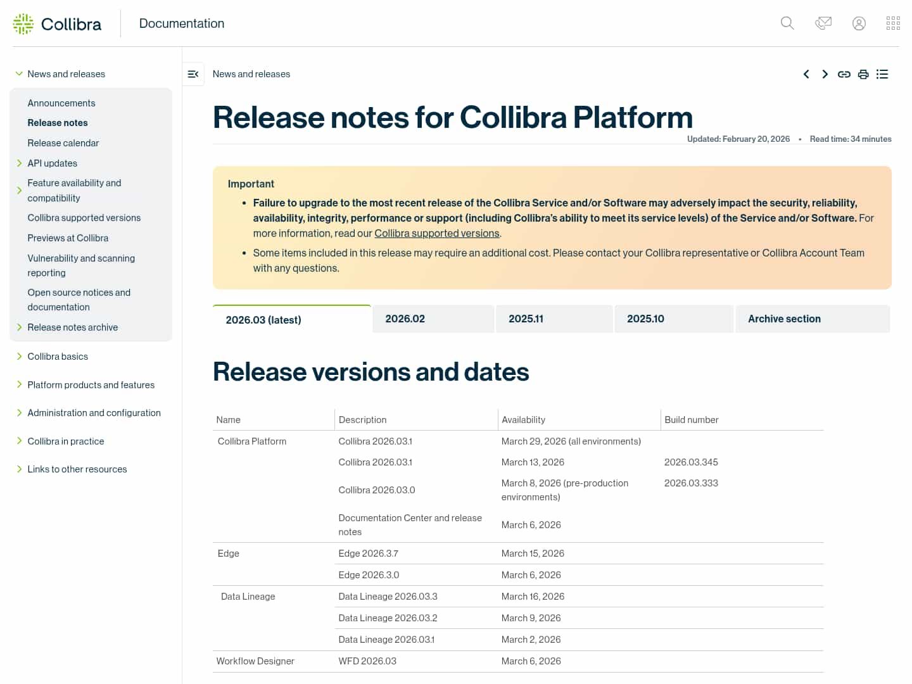This screenshot has height=684, width=912.
Task: Click the Collibra logo
Action: (x=57, y=24)
